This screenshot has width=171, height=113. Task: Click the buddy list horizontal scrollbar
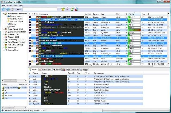pos(9,107)
